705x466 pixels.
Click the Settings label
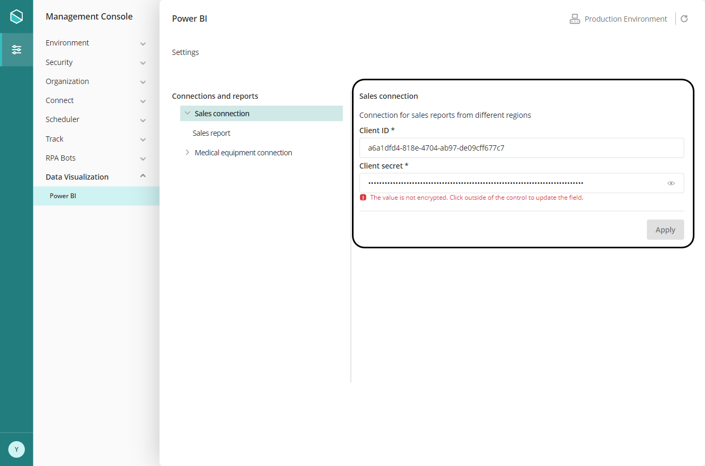coord(185,52)
